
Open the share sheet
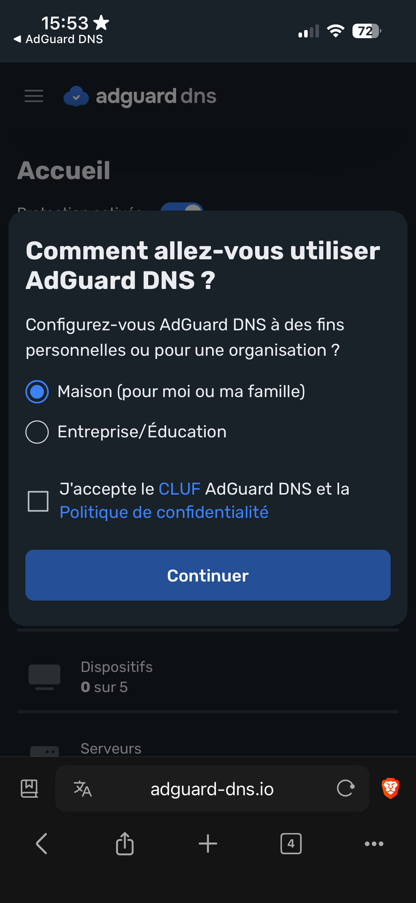[125, 844]
